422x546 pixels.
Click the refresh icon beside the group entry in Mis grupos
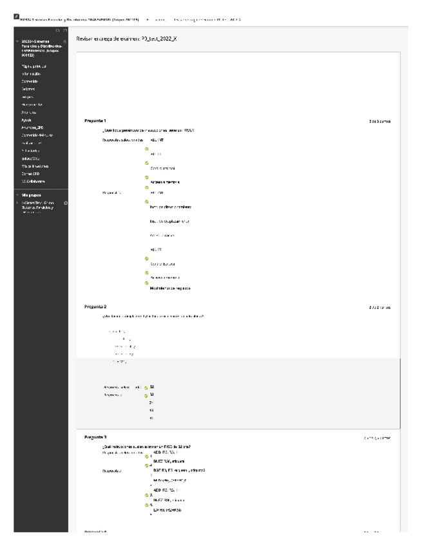tap(66, 203)
